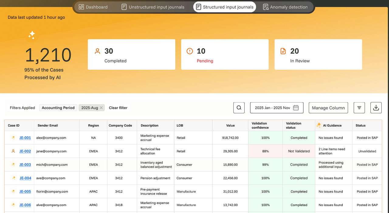Click the person icon beside JE-002
The width and height of the screenshot is (389, 213).
tap(13, 151)
